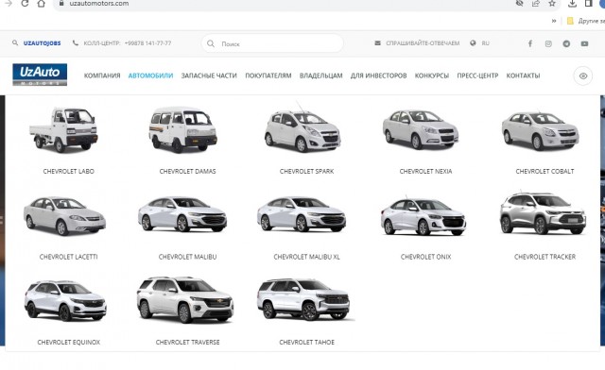Click the globe icon next to RU
The image size is (605, 370).
coord(473,42)
